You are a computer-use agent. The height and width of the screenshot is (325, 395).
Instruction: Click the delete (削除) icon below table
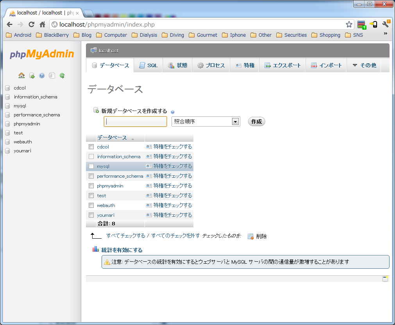250,236
